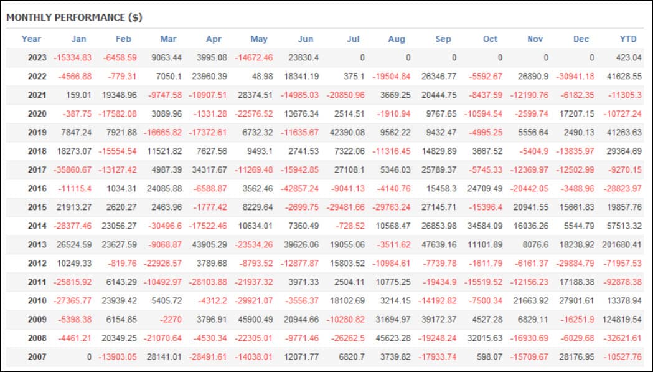Click the 2009 May value 45900.49
The width and height of the screenshot is (653, 372).
point(255,320)
